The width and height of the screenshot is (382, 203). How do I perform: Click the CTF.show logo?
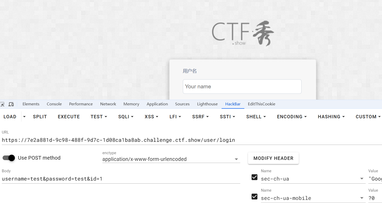243,34
